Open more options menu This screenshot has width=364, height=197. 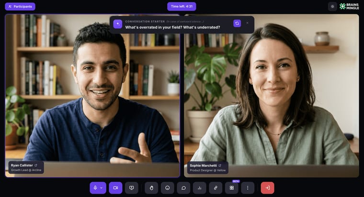pos(248,188)
